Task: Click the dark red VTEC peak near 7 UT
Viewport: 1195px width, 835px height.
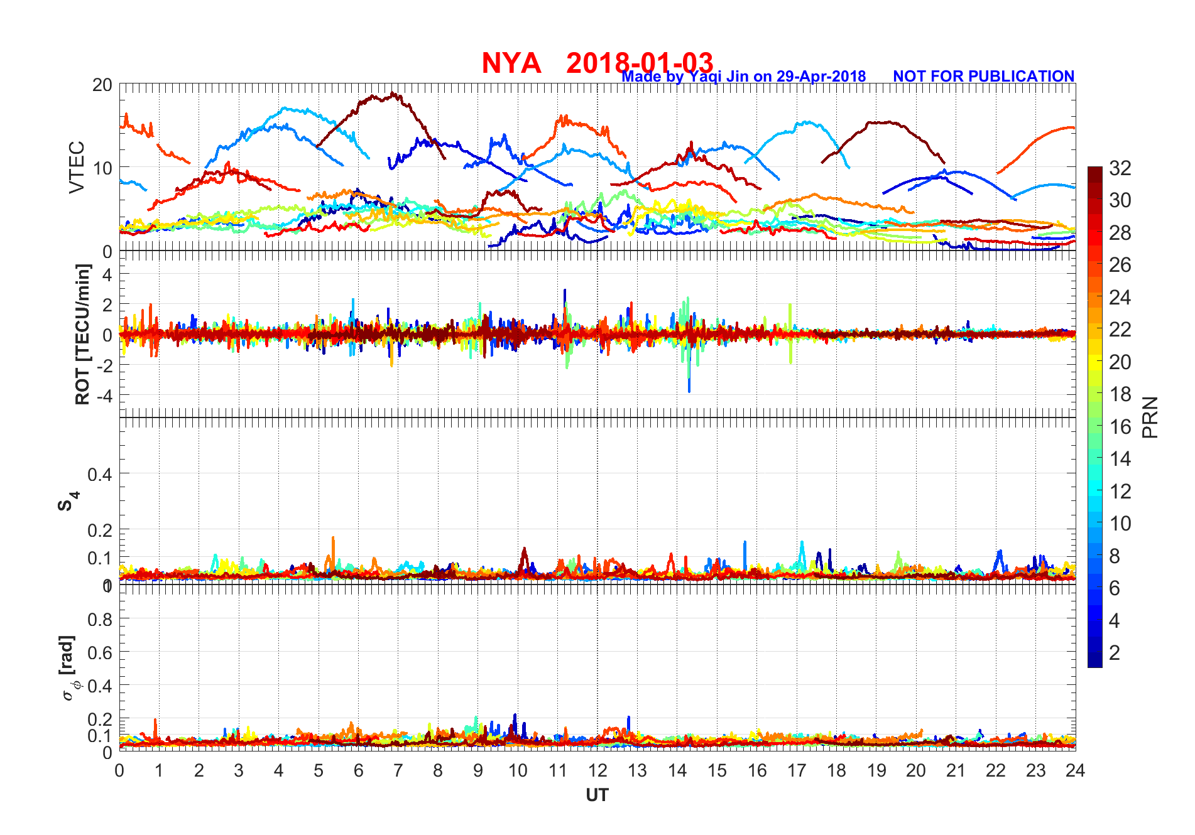Action: point(393,94)
